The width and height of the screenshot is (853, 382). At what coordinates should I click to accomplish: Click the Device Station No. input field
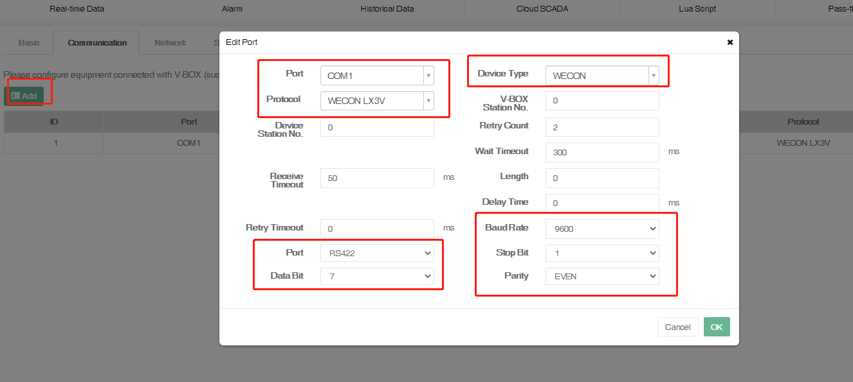377,127
